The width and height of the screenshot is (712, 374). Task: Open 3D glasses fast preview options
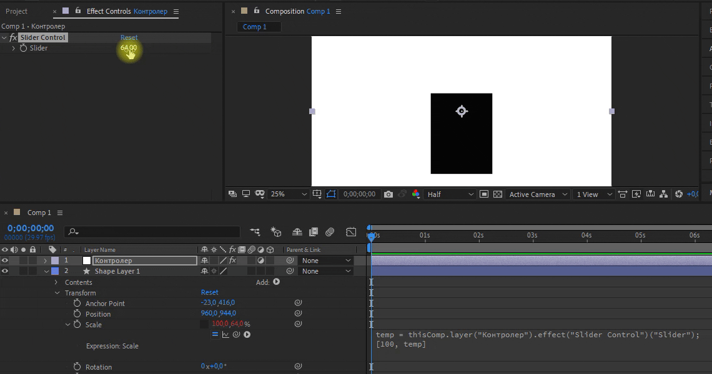click(x=260, y=194)
